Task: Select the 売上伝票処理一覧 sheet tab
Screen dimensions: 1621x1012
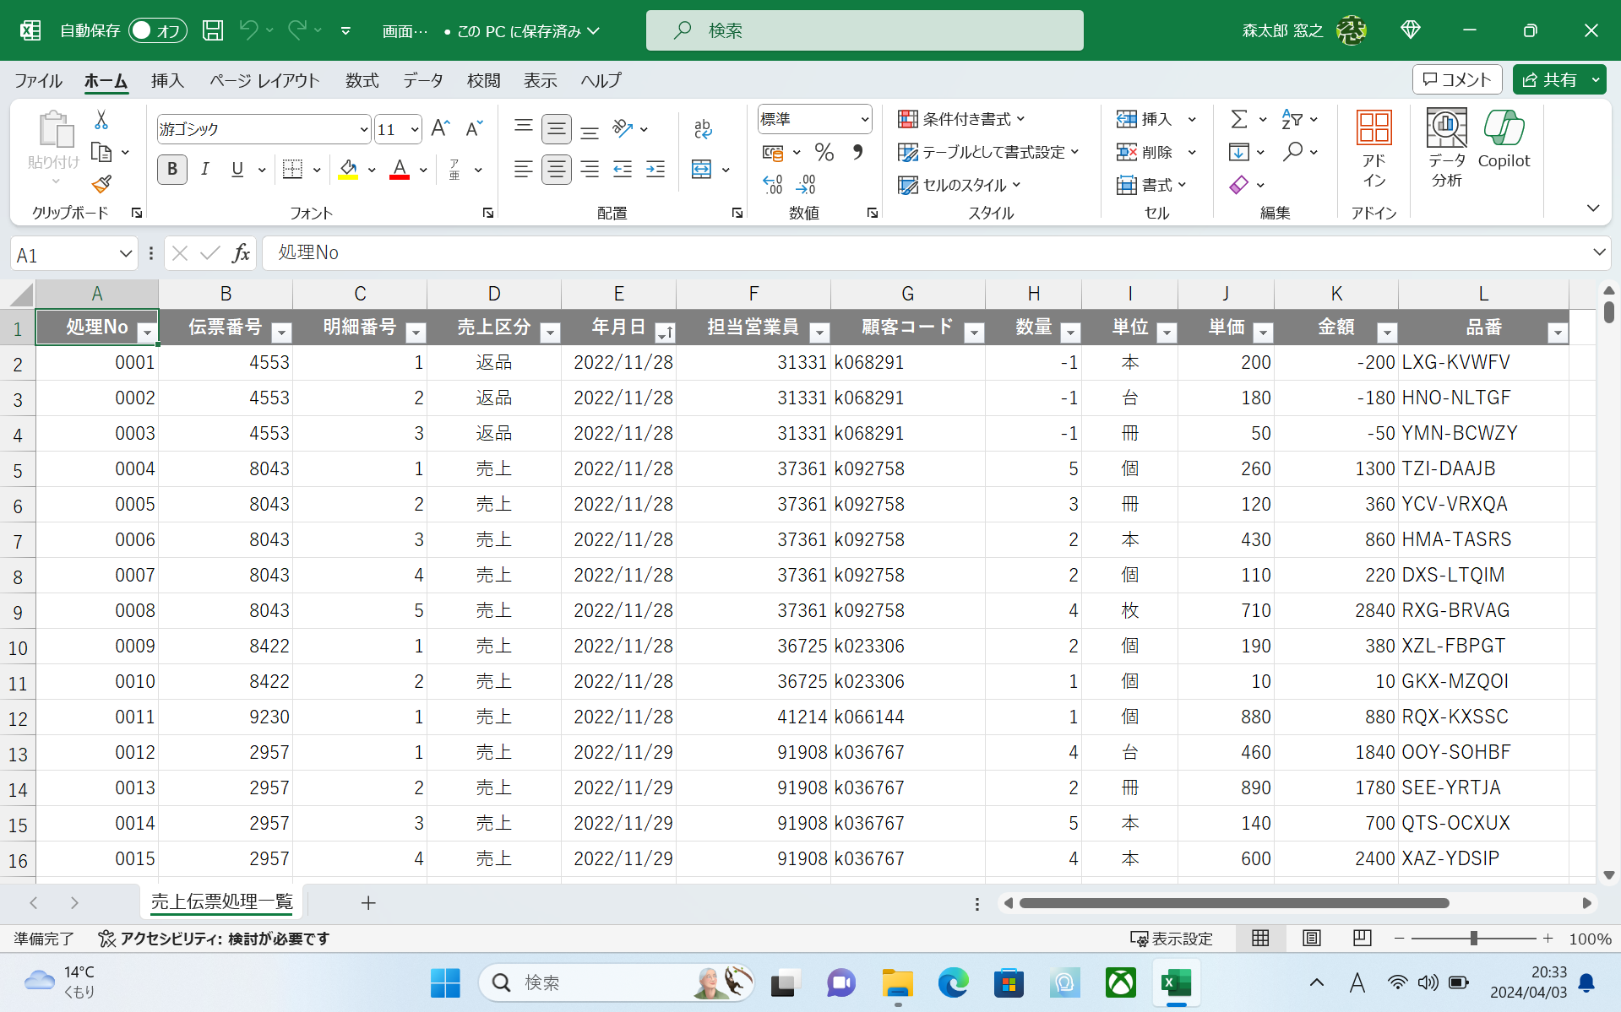Action: pyautogui.click(x=221, y=901)
